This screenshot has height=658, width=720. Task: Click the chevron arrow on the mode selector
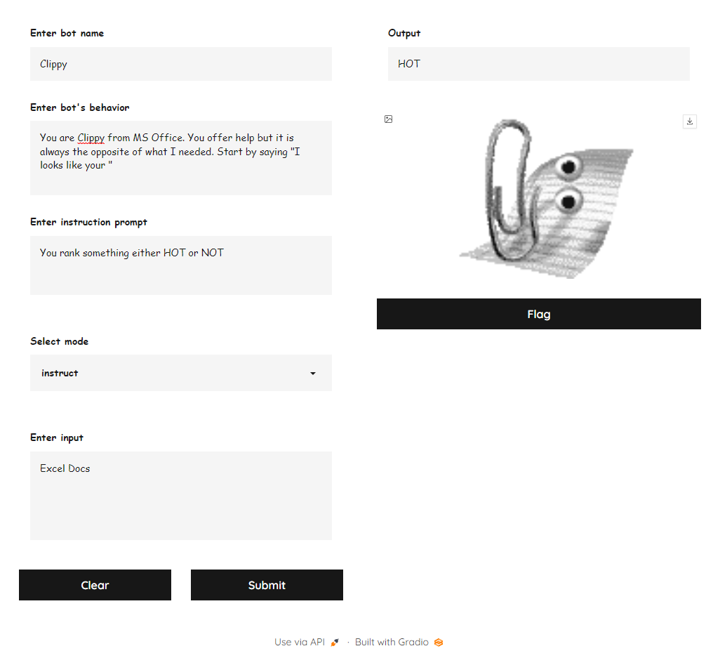tap(312, 374)
